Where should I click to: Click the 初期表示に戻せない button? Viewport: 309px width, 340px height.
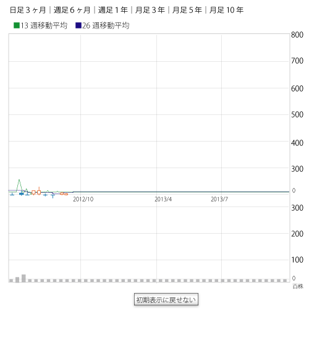pos(166,300)
